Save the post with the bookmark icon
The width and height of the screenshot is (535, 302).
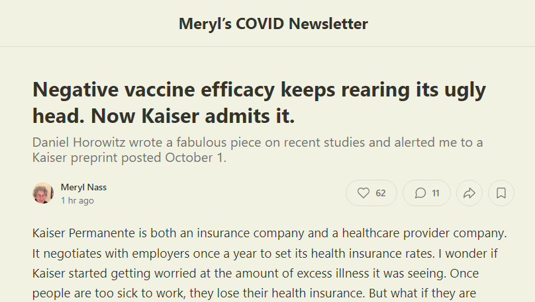point(501,193)
